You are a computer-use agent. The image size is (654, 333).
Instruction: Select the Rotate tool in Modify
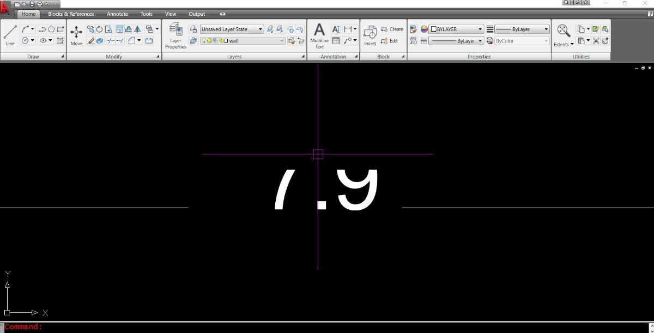[x=100, y=29]
